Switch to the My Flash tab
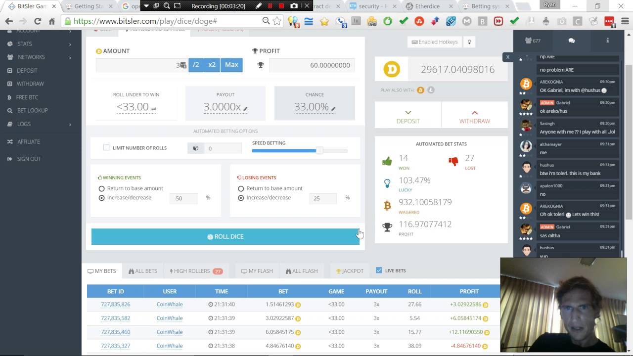The height and width of the screenshot is (356, 633). point(257,271)
